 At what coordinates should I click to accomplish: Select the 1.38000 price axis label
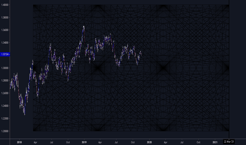[x=5, y=17]
